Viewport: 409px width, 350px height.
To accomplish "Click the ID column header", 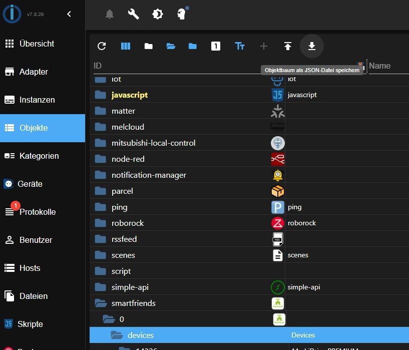I will click(x=98, y=66).
